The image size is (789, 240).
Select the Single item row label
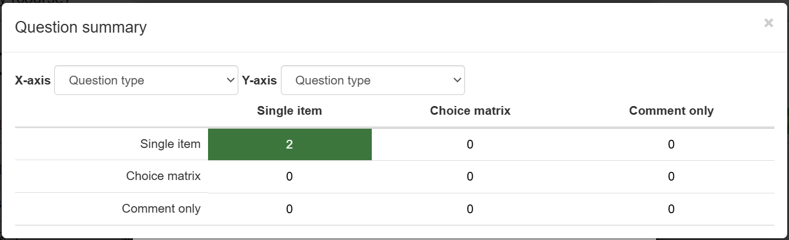pos(170,144)
